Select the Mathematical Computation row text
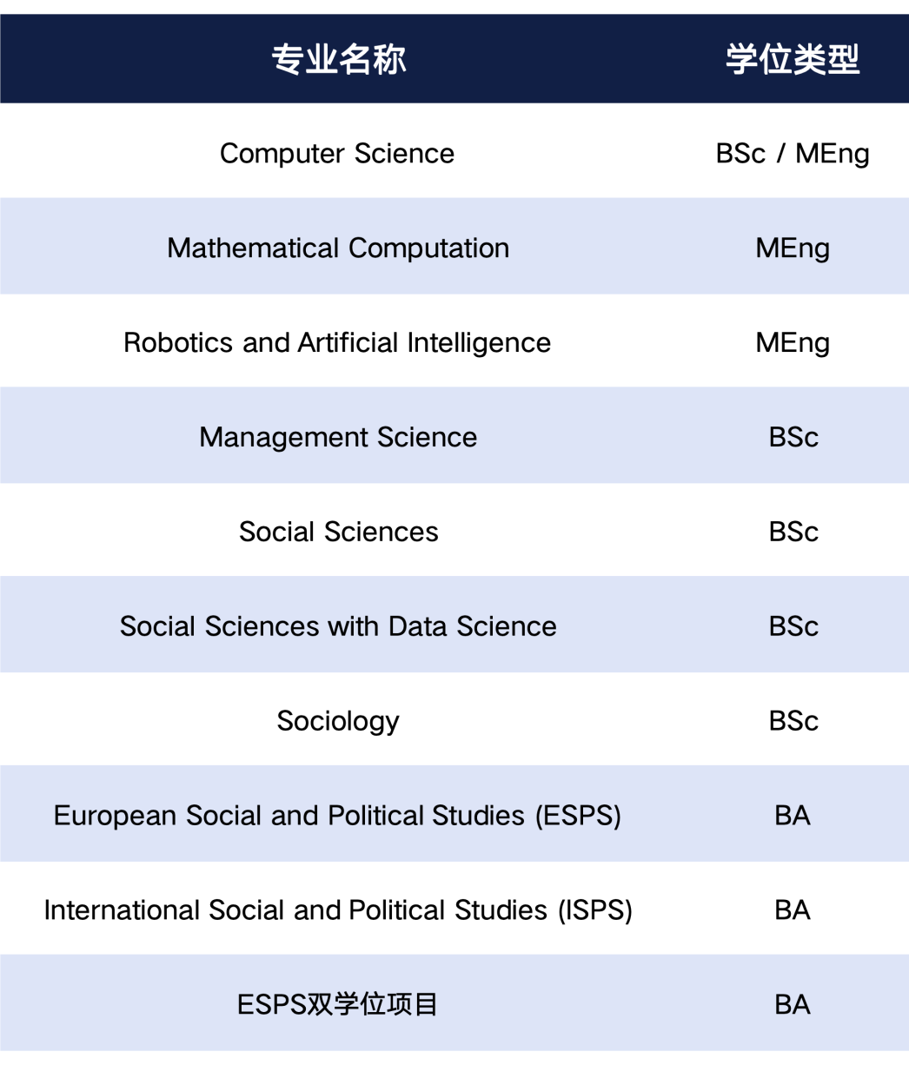This screenshot has width=909, height=1065. tap(338, 248)
